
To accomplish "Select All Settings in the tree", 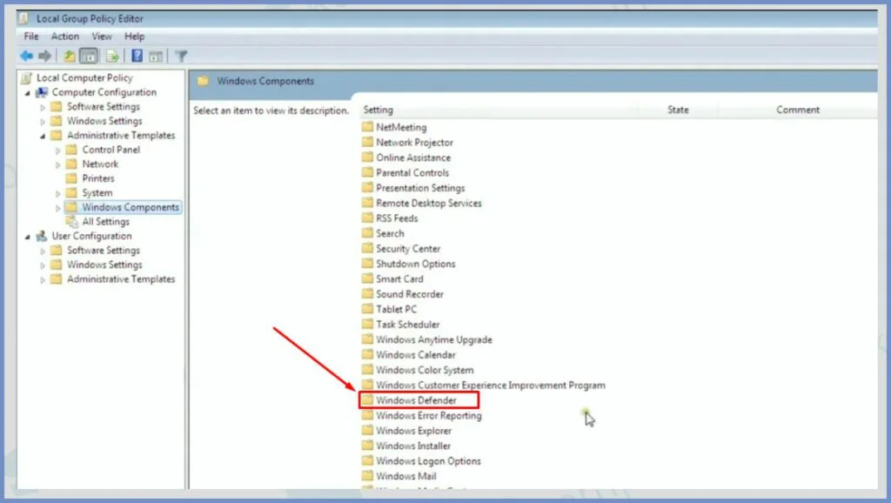I will [105, 222].
